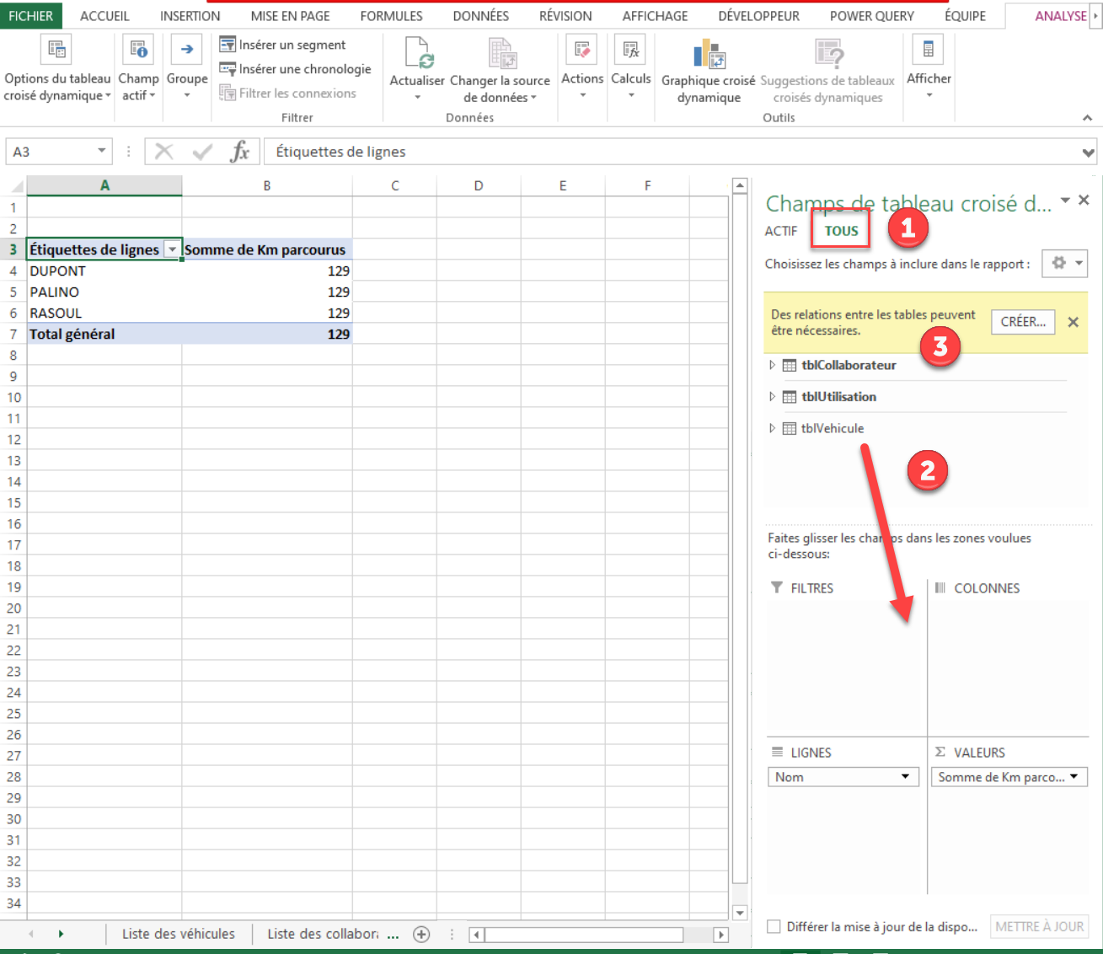This screenshot has height=954, width=1103.
Task: Select the Somme de Km parcourus header cell
Action: (x=267, y=249)
